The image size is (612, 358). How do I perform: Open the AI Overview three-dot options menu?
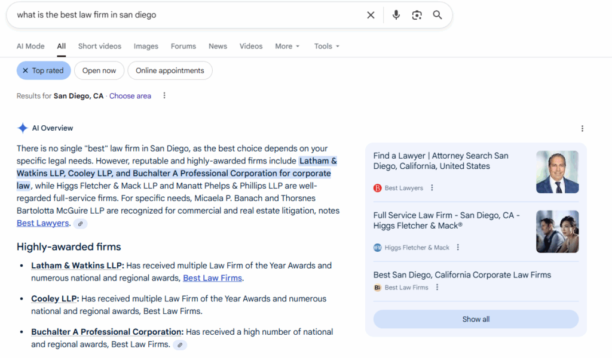(583, 128)
